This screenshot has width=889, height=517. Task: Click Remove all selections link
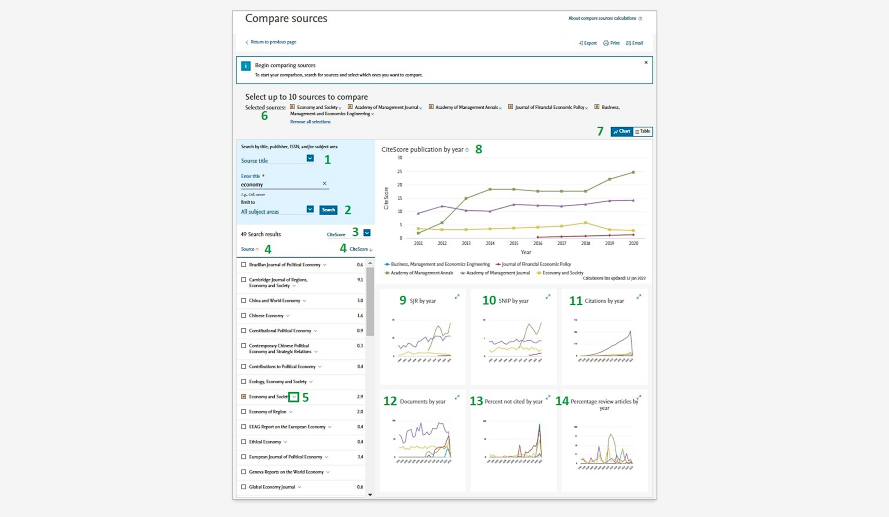310,122
